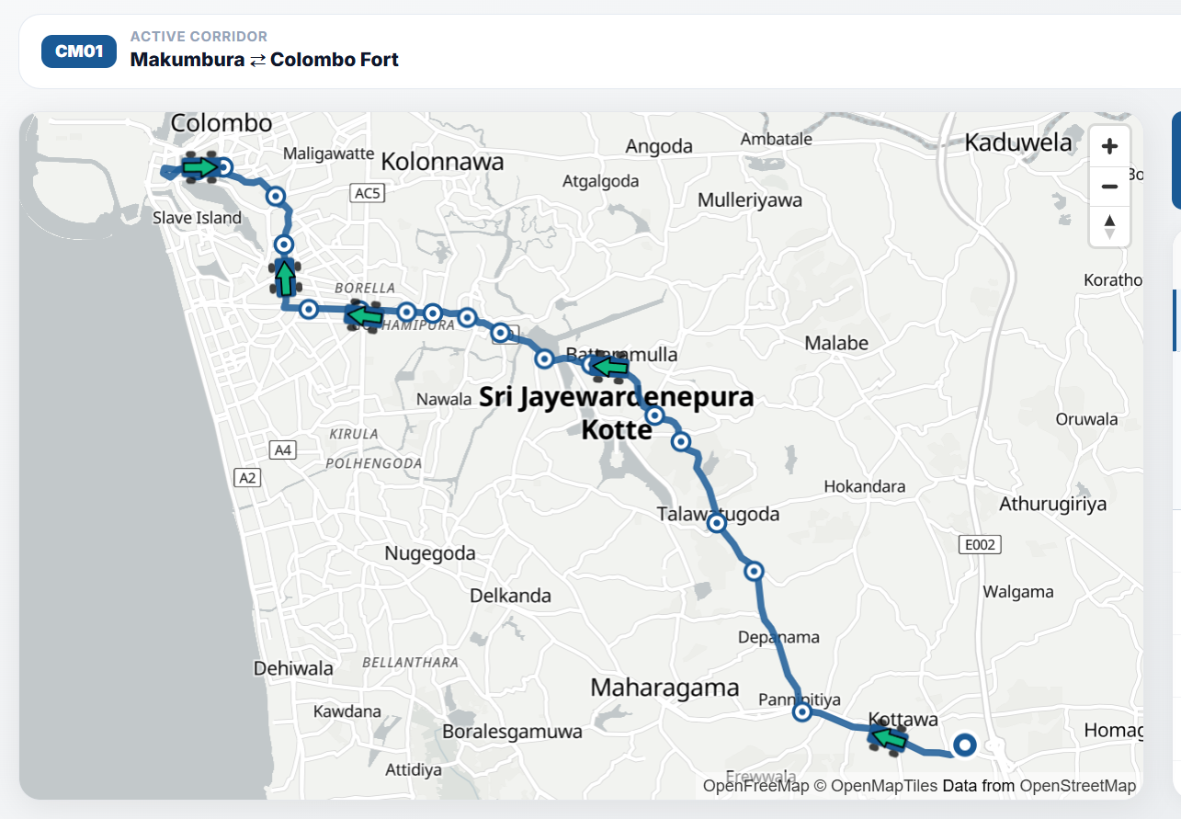Click the Kolonnawa map label

click(443, 162)
